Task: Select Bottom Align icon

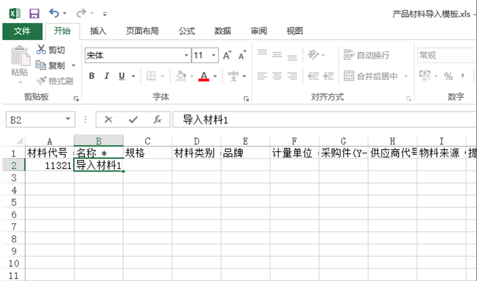Action: [x=292, y=57]
